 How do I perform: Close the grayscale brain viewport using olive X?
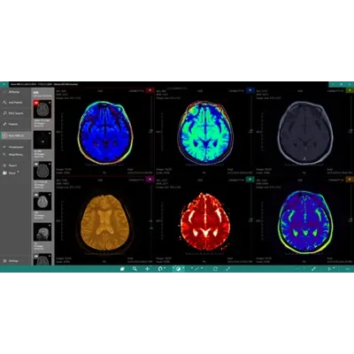point(350,90)
